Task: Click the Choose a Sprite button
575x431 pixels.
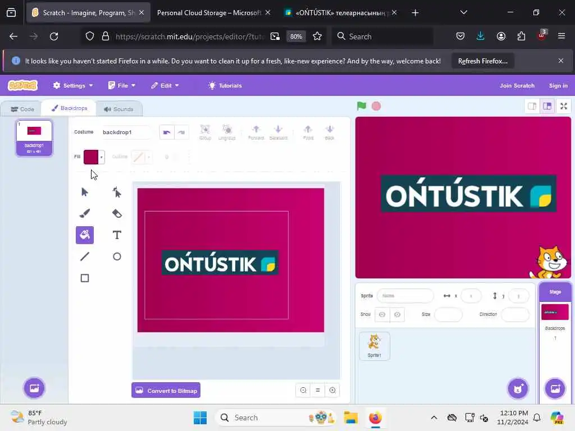Action: pyautogui.click(x=518, y=388)
